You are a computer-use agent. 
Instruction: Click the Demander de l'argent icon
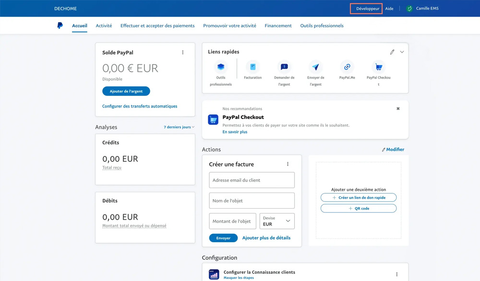(284, 67)
